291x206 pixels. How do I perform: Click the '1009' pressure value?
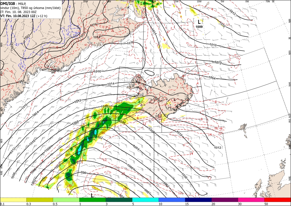[199, 27]
